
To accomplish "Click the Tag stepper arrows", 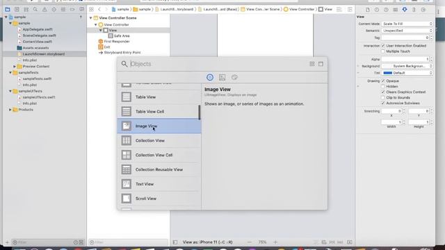I will pos(431,37).
